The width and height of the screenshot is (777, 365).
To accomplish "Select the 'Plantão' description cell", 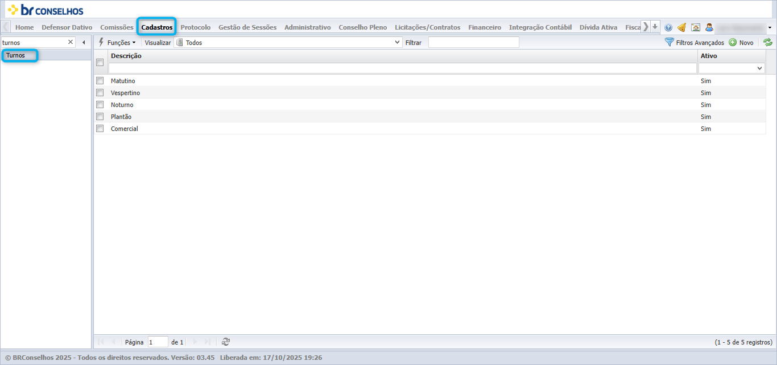I will [x=121, y=117].
